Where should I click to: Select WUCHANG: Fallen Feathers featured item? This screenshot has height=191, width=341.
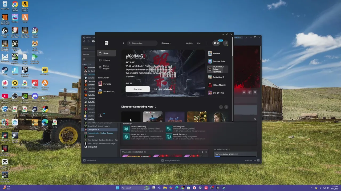218,69
